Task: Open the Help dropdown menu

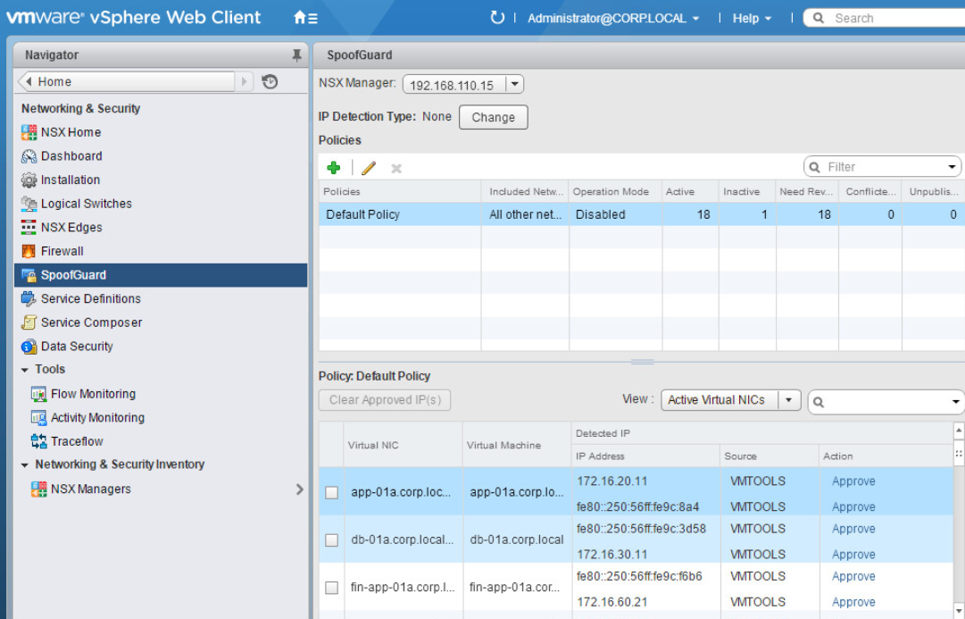Action: 752,19
